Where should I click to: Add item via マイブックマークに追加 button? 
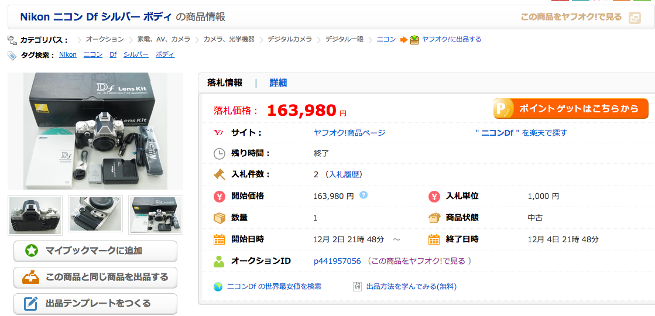coord(95,251)
